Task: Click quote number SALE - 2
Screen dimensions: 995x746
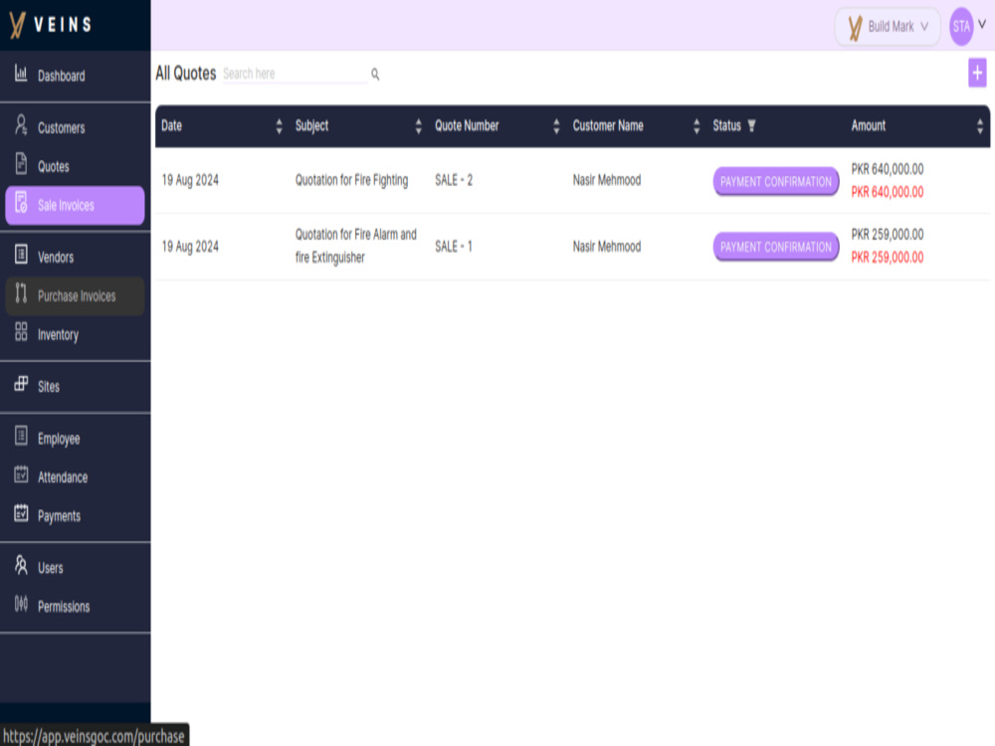Action: (x=454, y=180)
